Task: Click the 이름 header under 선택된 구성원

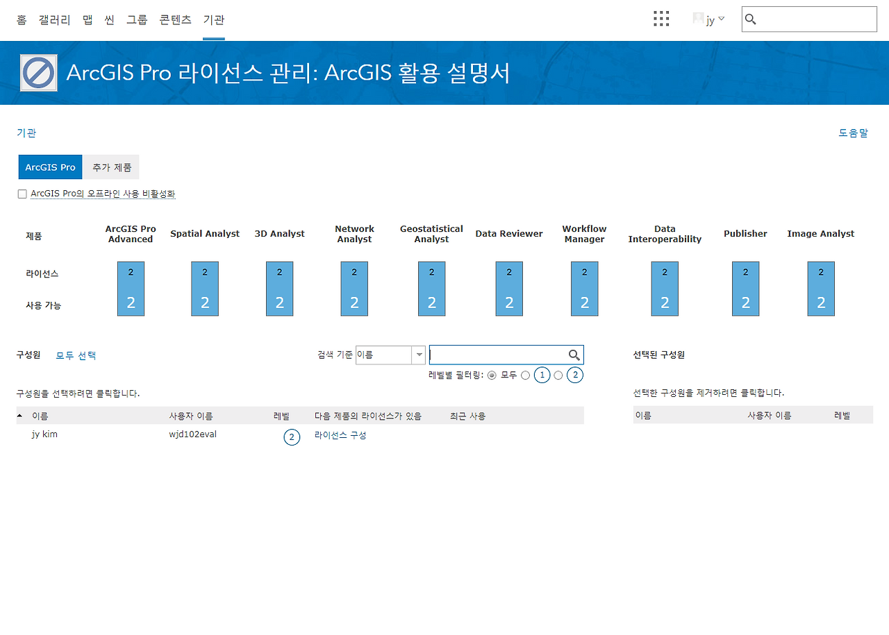Action: [x=642, y=416]
